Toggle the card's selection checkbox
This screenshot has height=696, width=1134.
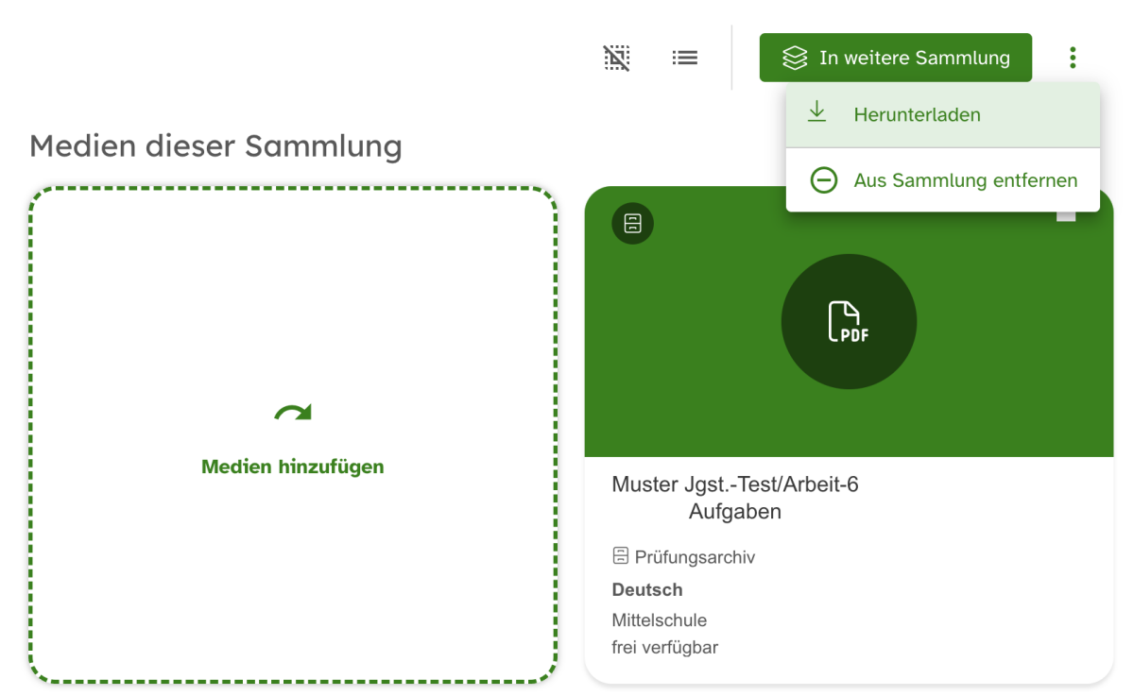pos(1066,216)
